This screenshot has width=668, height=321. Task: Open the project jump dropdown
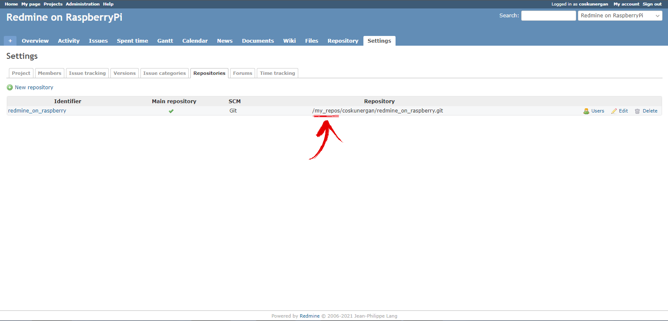coord(620,16)
